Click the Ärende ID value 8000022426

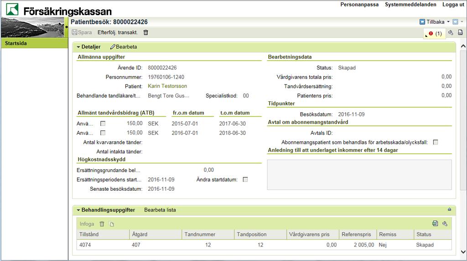(162, 68)
